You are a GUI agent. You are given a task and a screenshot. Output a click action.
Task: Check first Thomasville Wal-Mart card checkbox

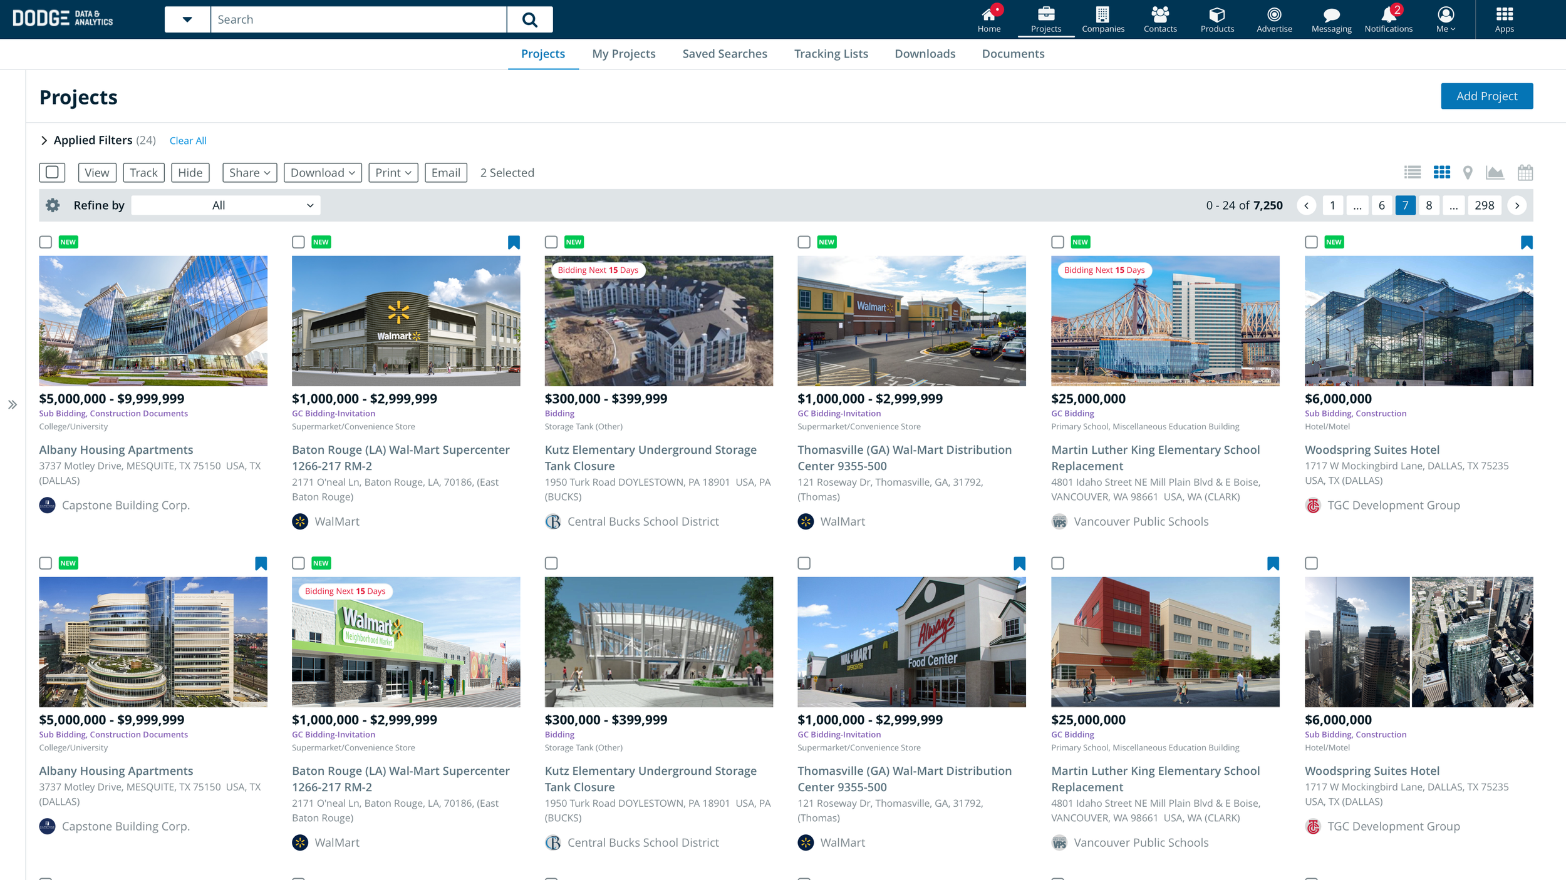click(x=804, y=242)
